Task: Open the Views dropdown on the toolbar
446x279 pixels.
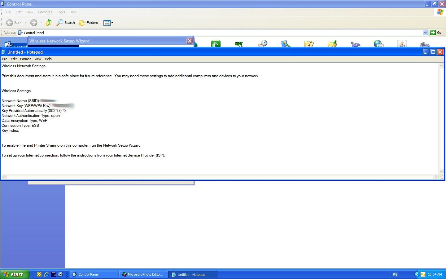Action: [113, 23]
